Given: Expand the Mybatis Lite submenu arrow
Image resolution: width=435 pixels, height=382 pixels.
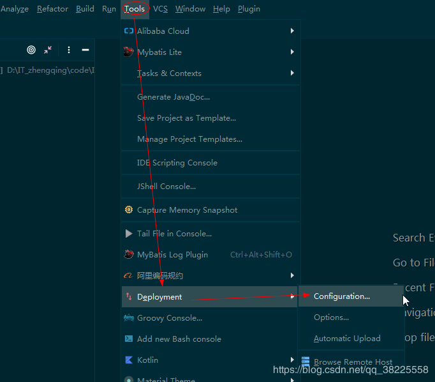Looking at the screenshot, I should 292,52.
